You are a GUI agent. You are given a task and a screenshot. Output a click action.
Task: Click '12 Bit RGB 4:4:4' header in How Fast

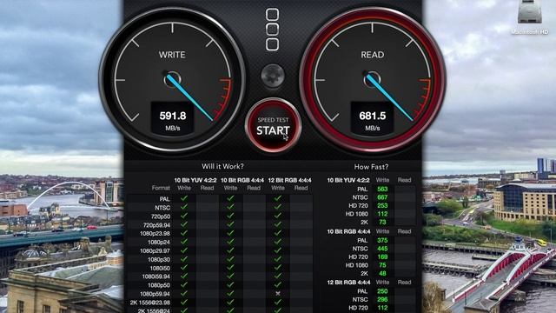348,283
